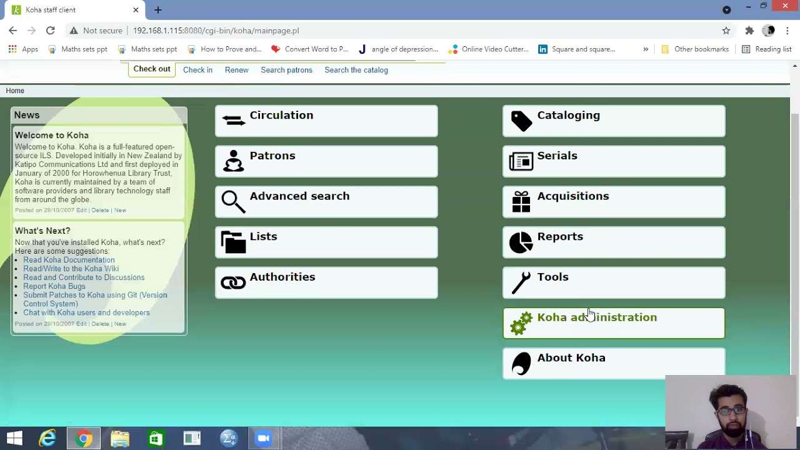Viewport: 800px width, 450px height.
Task: Open Chat with Koha users and developers
Action: click(86, 312)
